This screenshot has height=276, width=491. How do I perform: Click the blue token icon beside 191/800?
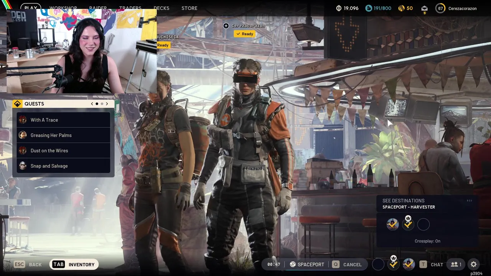coord(369,8)
